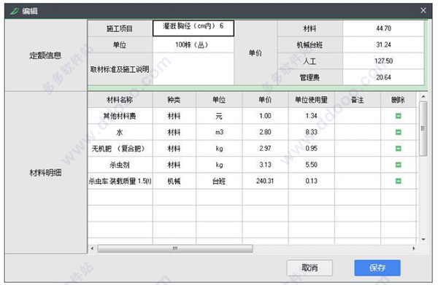Click unit price 2.80 for 水
Image resolution: width=438 pixels, height=285 pixels.
click(x=265, y=132)
